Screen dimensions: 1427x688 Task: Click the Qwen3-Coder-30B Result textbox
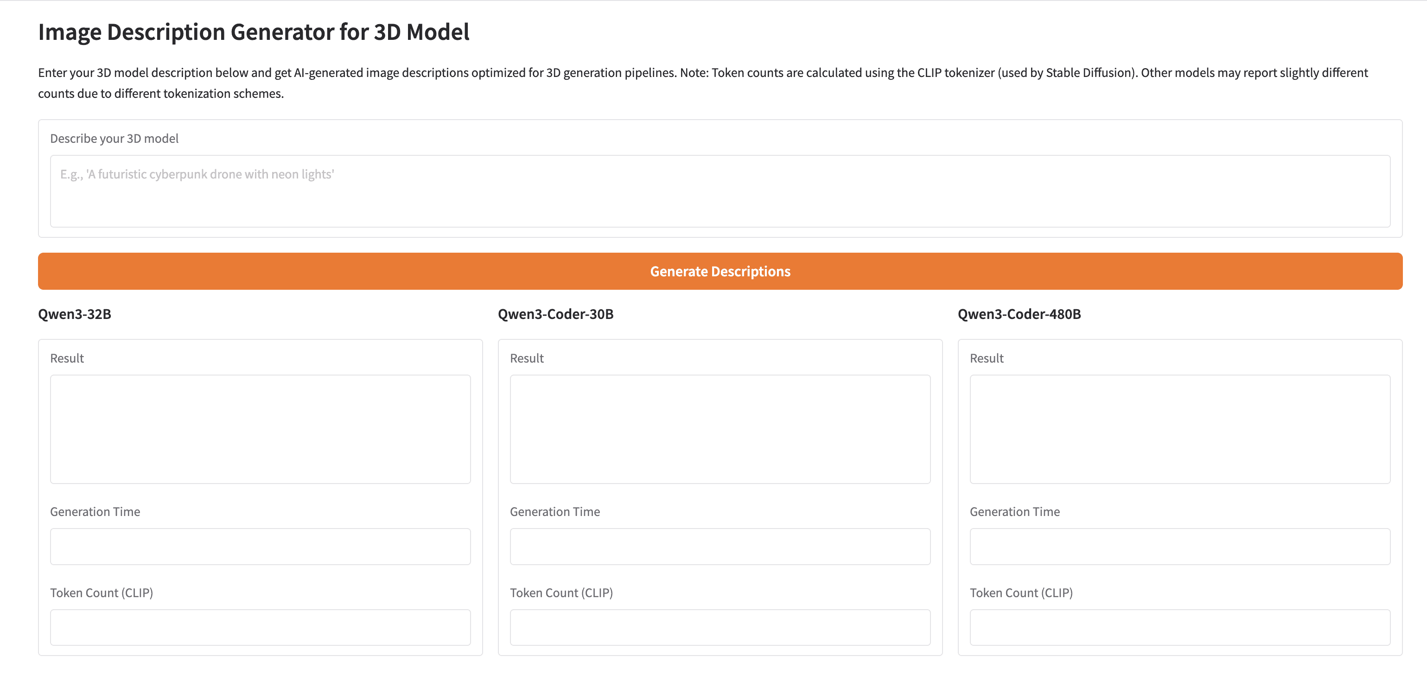tap(720, 429)
